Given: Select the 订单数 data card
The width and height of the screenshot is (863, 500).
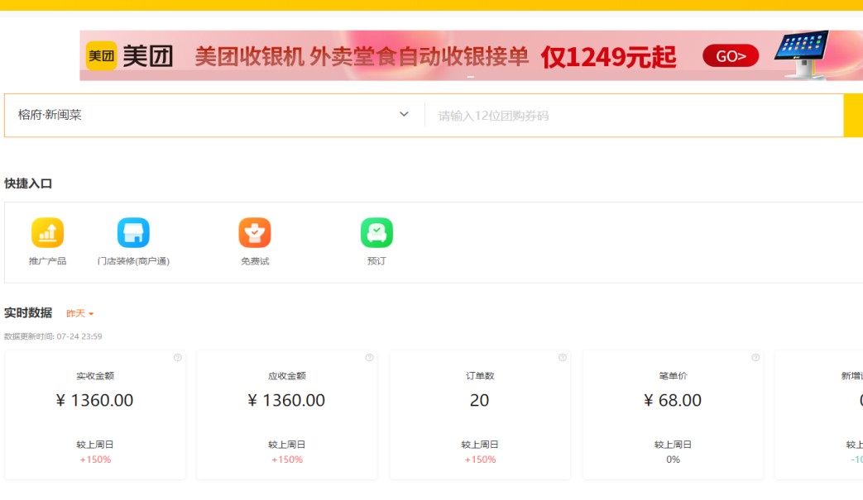Looking at the screenshot, I should 480,413.
